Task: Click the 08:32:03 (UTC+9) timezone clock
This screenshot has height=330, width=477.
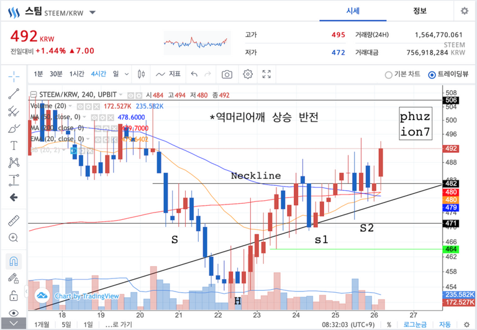Action: (x=348, y=324)
